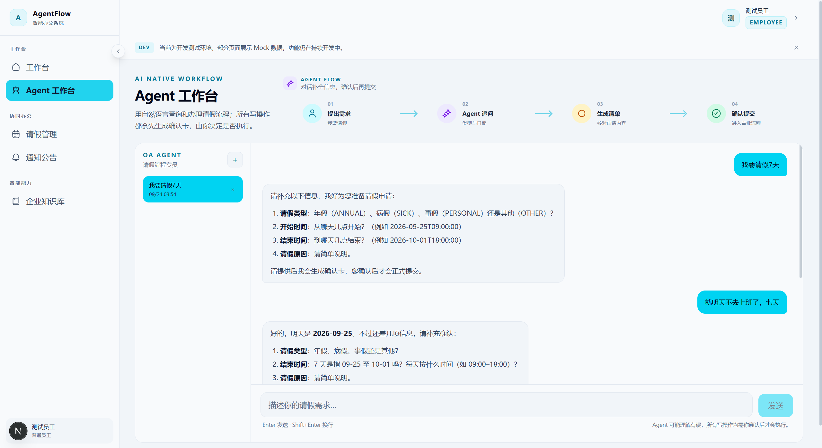Click the sparkle icon for step Agent 追问
Viewport: 822px width, 448px height.
pyautogui.click(x=446, y=113)
